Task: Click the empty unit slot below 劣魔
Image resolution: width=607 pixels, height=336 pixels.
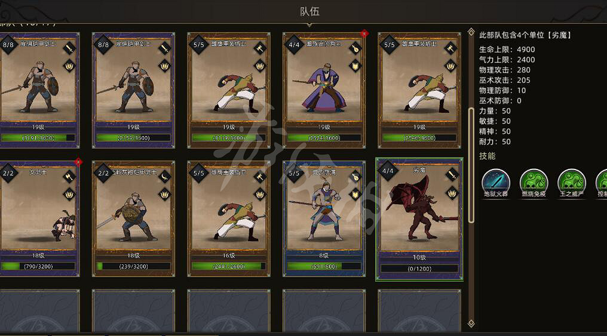Action: coord(419,310)
